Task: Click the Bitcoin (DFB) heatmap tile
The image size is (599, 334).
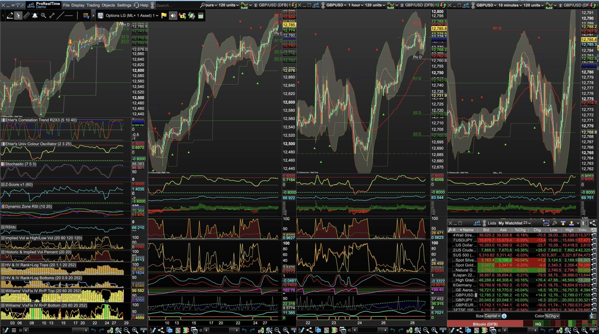Action: (x=485, y=324)
